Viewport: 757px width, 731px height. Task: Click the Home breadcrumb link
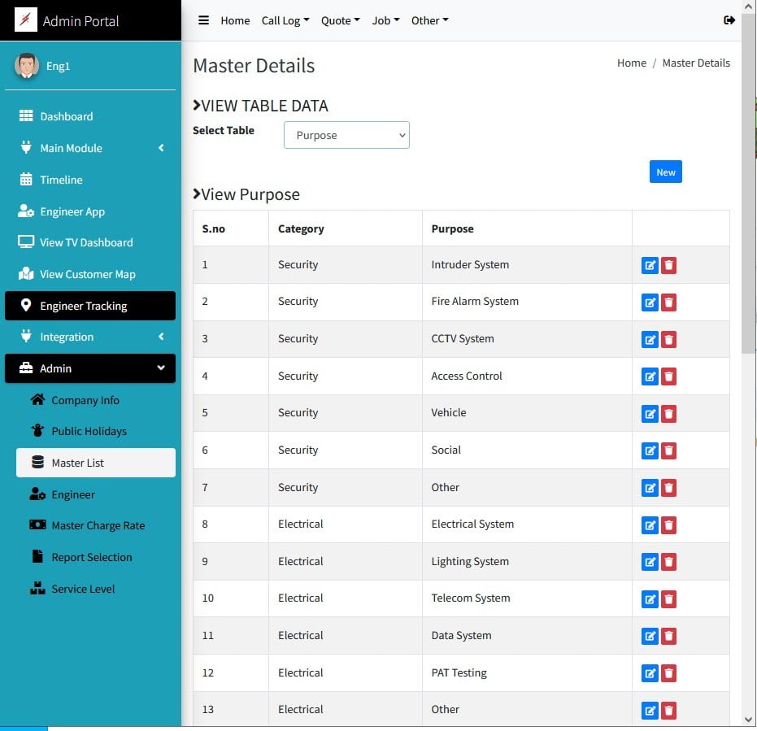point(631,63)
